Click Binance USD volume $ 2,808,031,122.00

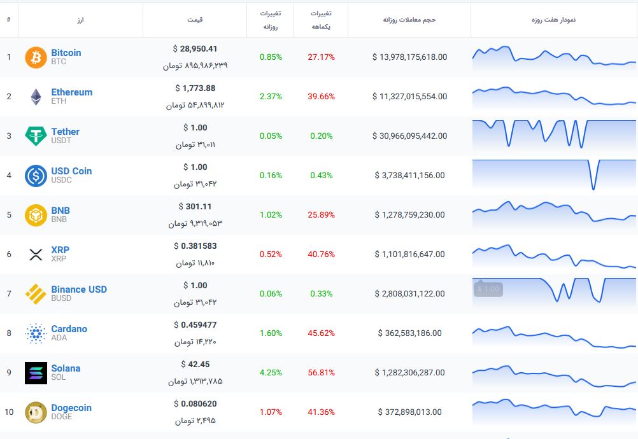coord(409,293)
